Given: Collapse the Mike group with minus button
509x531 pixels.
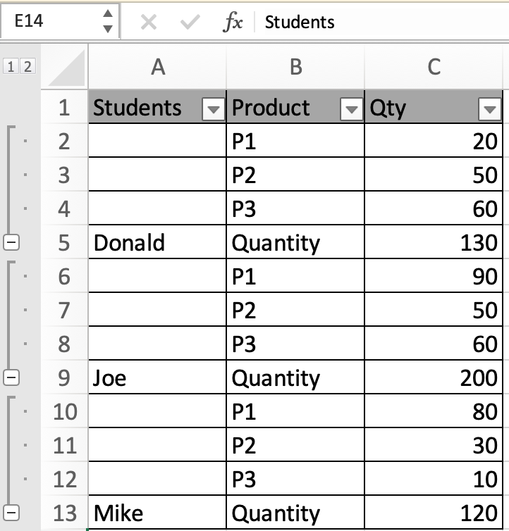Looking at the screenshot, I should point(11,513).
